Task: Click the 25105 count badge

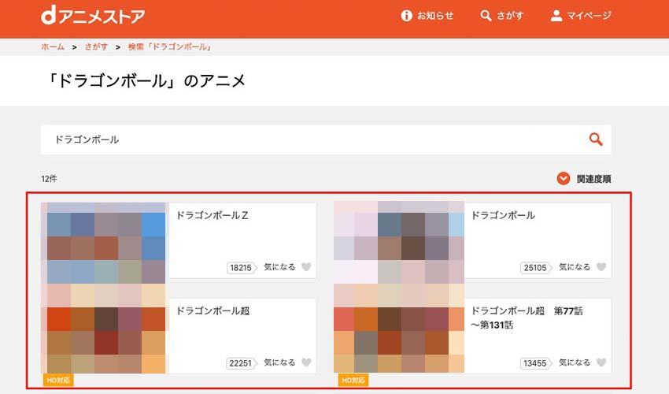Action: point(536,268)
